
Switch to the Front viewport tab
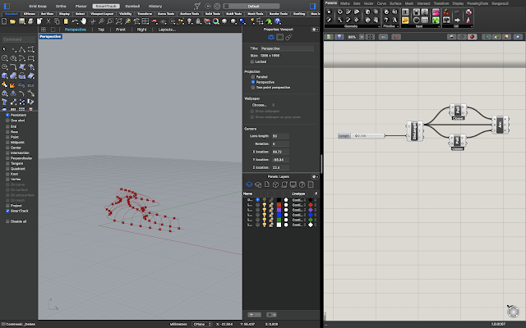121,30
